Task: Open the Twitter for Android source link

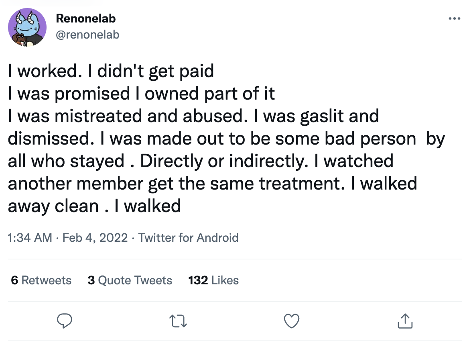Action: (x=188, y=238)
